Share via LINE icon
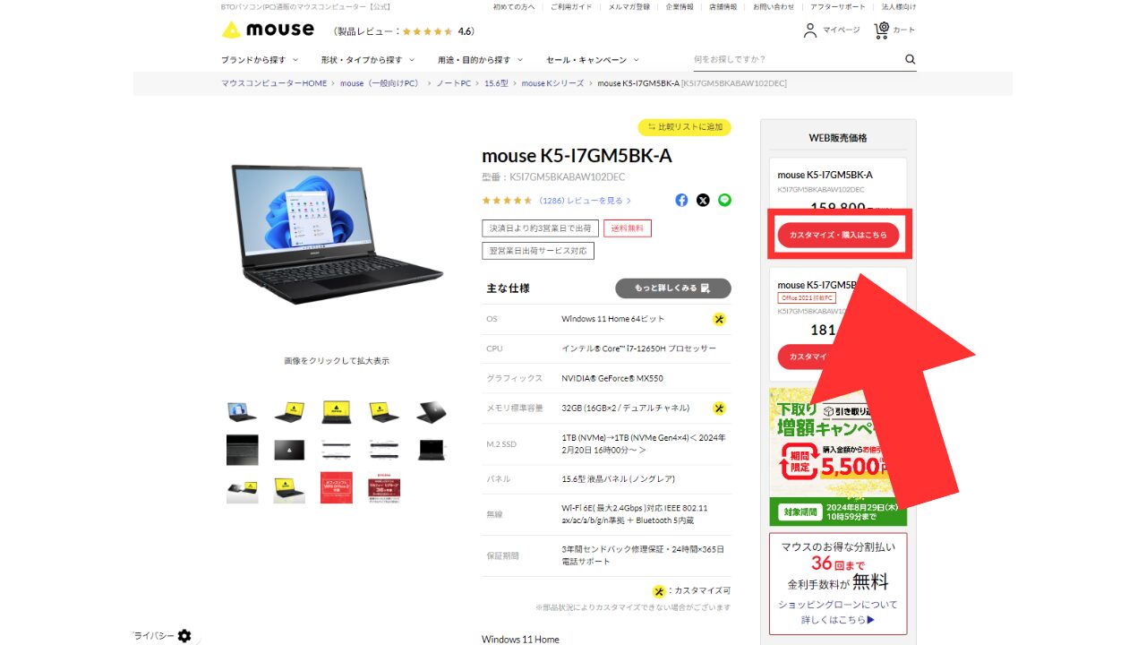 pyautogui.click(x=724, y=200)
